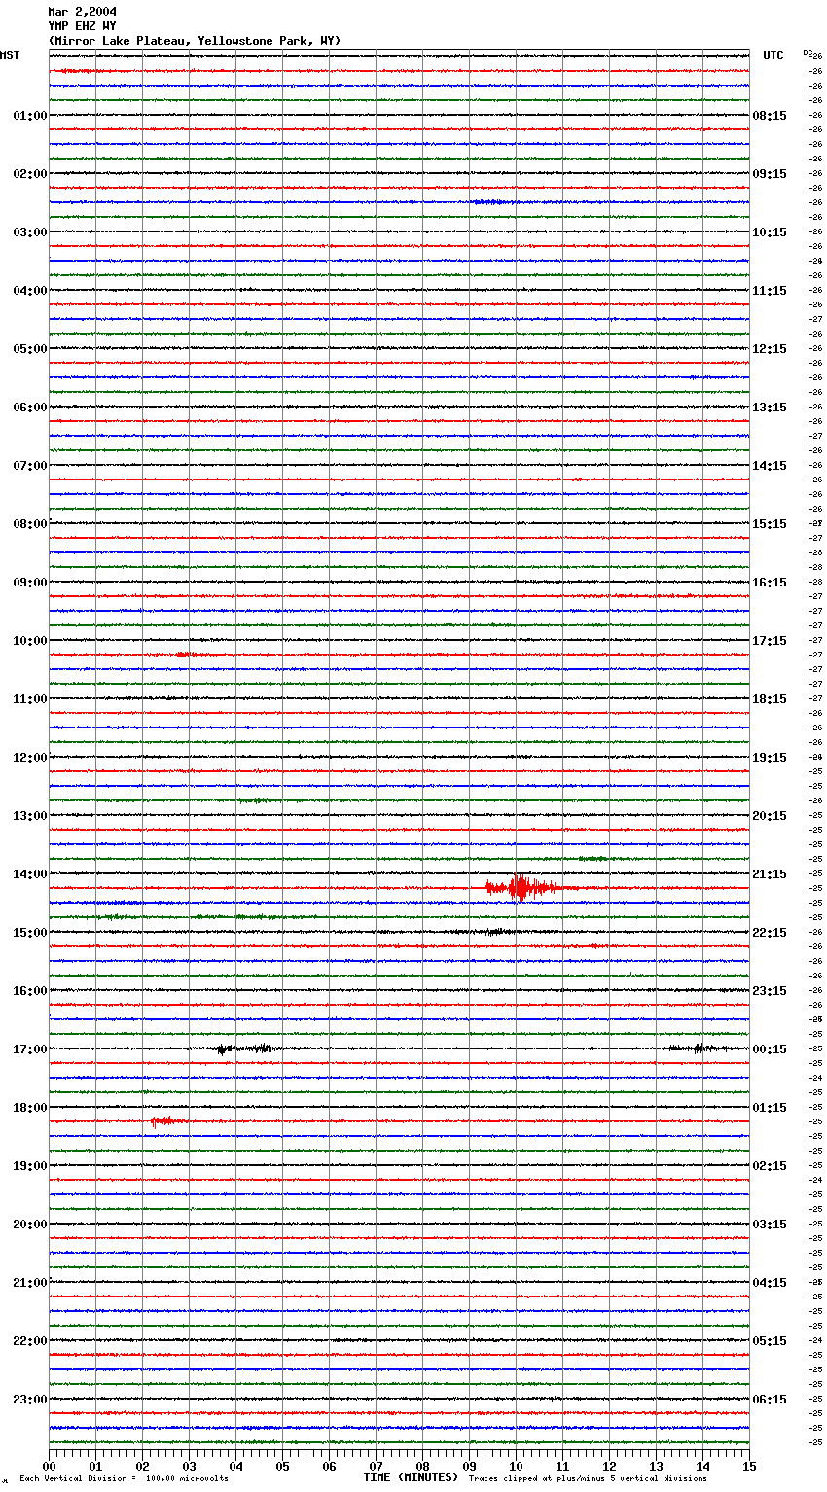Click the 'MST' timezone label
827x1492 pixels.
coord(10,55)
